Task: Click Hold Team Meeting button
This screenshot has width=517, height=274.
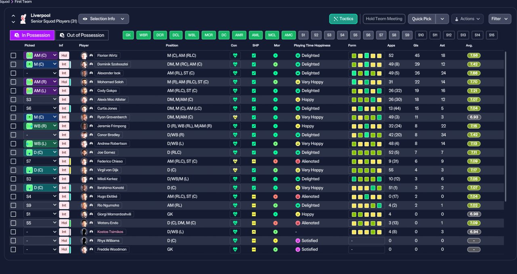Action: click(384, 19)
